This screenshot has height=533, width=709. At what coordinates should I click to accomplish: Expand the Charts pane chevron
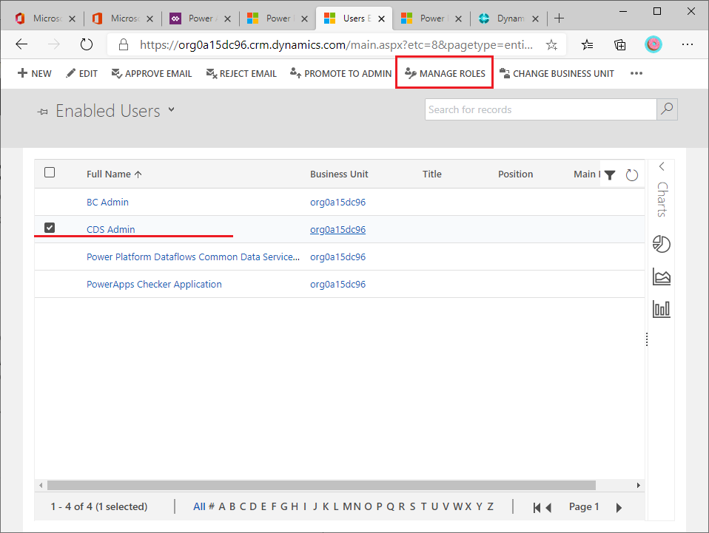click(x=662, y=166)
